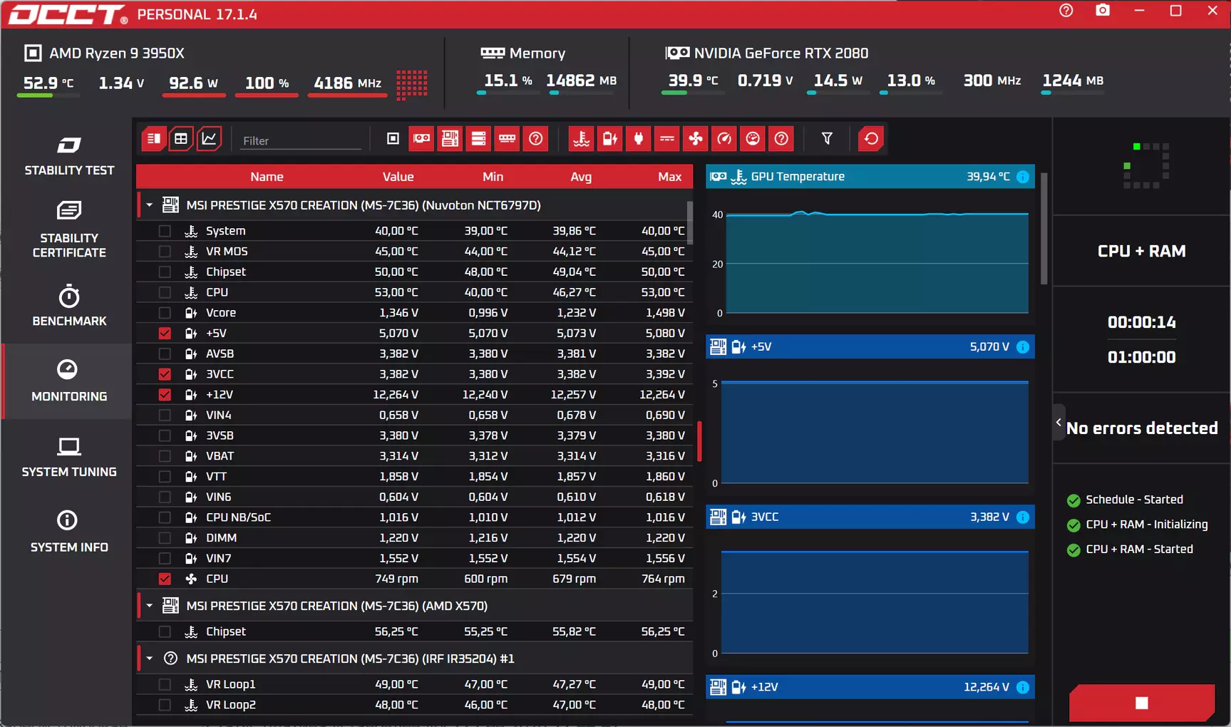Image resolution: width=1231 pixels, height=727 pixels.
Task: Toggle the GPU device filter icon
Action: click(x=422, y=139)
